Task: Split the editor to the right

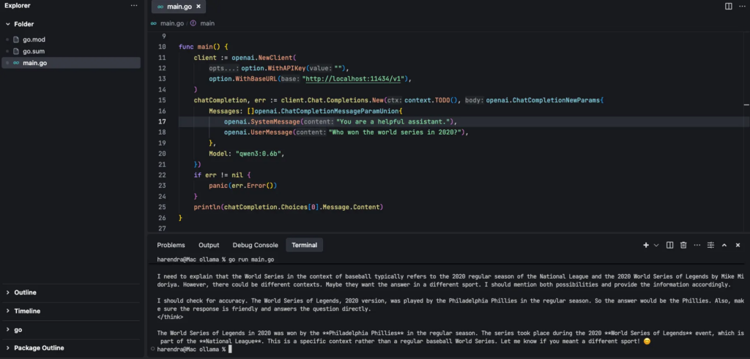Action: [728, 6]
